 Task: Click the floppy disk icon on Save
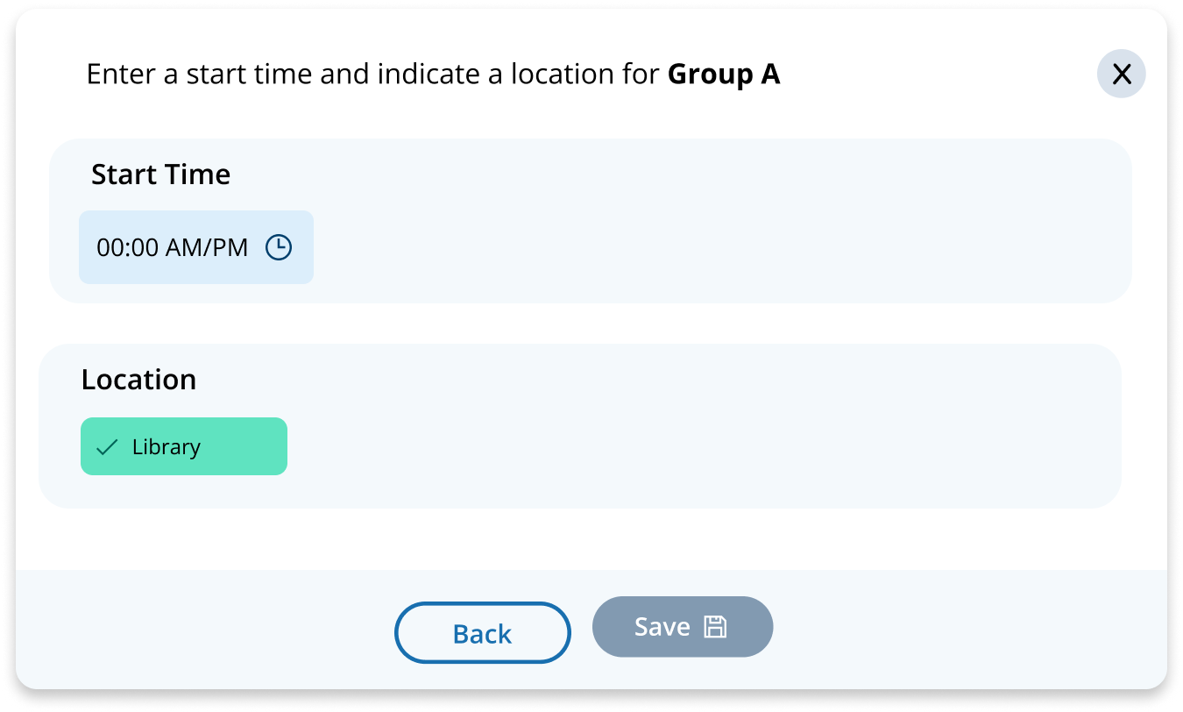(x=715, y=627)
